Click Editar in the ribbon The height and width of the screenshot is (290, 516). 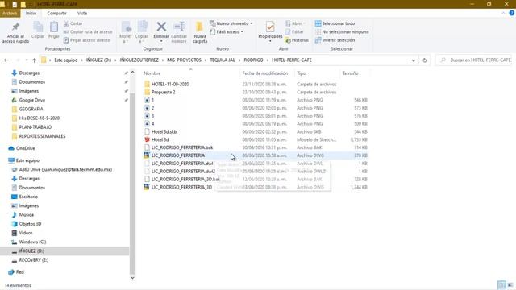point(294,32)
